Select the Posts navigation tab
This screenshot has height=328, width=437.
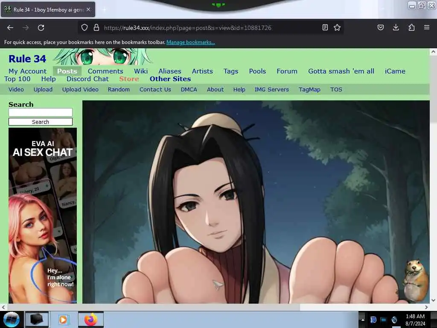[x=67, y=71]
